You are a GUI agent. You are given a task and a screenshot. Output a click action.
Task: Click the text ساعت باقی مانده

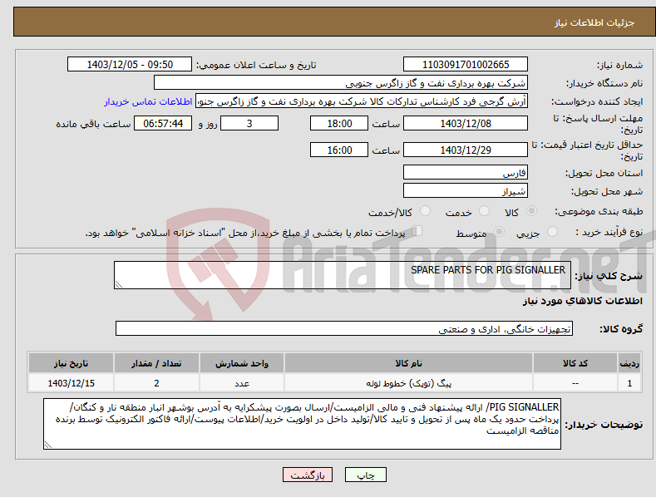point(93,124)
